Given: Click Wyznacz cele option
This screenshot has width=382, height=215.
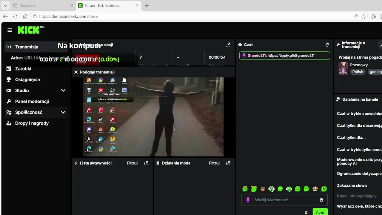Looking at the screenshot, I should coord(359,206).
